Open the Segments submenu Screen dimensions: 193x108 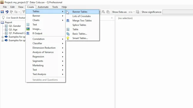[46, 61]
